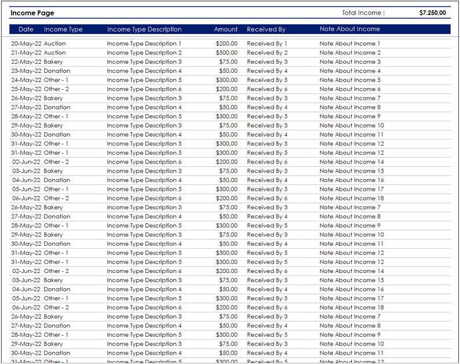Select 'Income Type Description 6' in 25-May-22 row
Screen dimensions: 460x364
click(144, 89)
